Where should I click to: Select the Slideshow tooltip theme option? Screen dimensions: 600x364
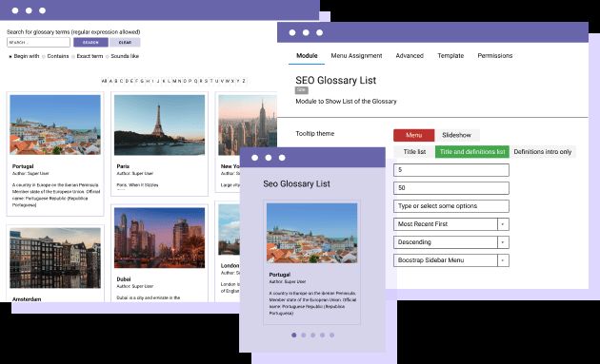[456, 135]
